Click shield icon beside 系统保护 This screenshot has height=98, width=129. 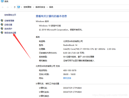click(2, 28)
